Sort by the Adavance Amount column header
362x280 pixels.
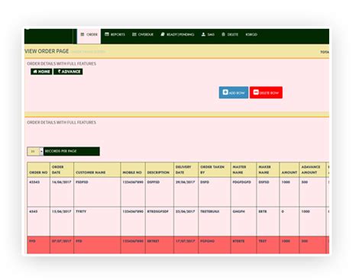click(x=312, y=169)
